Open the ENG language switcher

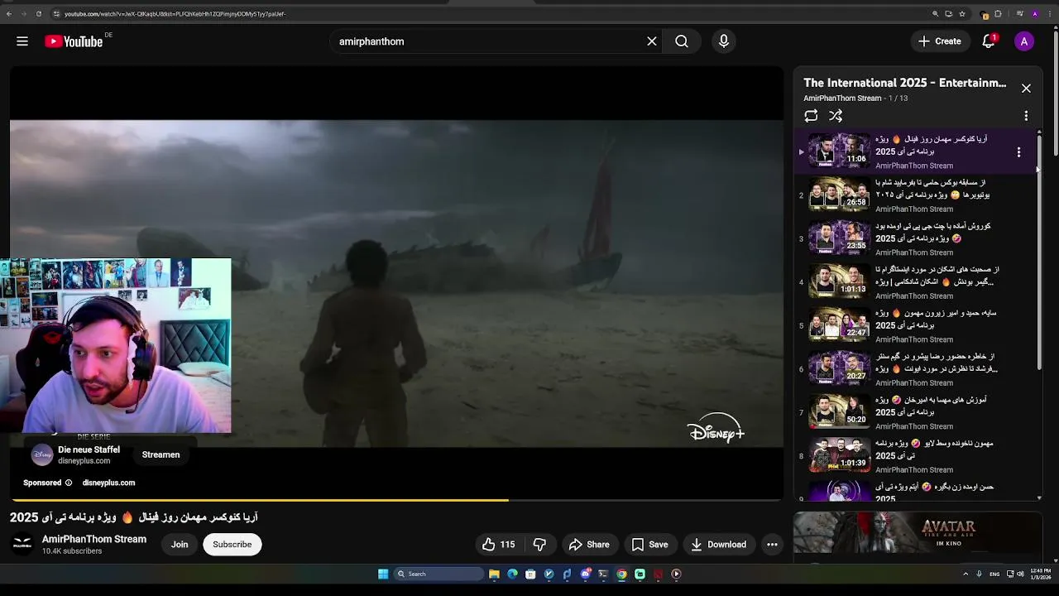pos(994,574)
